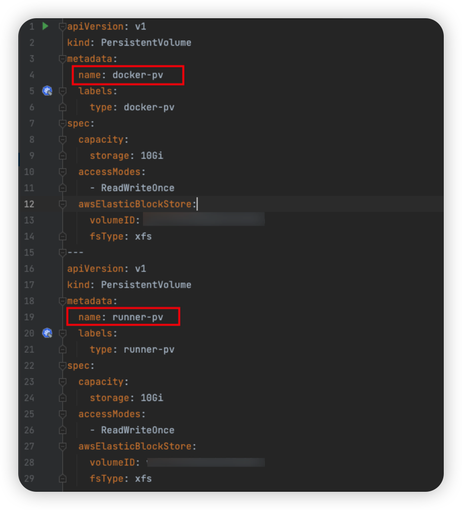Collapse the spec block on line 7
Viewport: 462px width, 510px height.
(62, 123)
